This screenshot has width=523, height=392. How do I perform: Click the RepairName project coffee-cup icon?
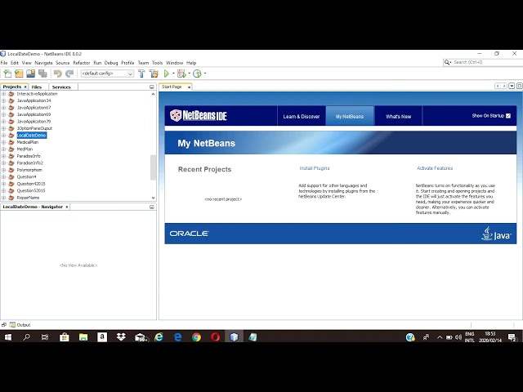coord(11,198)
